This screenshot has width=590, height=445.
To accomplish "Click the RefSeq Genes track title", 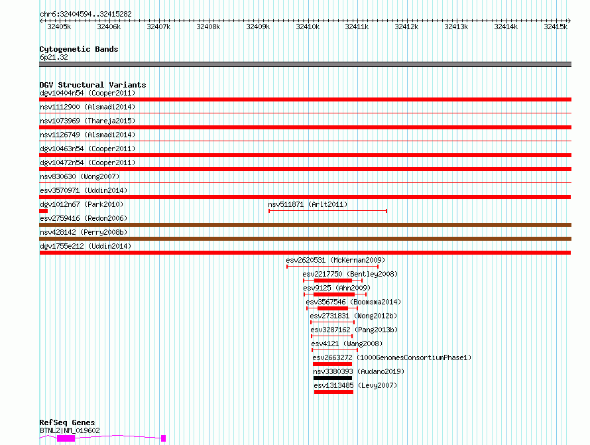I will coord(67,422).
